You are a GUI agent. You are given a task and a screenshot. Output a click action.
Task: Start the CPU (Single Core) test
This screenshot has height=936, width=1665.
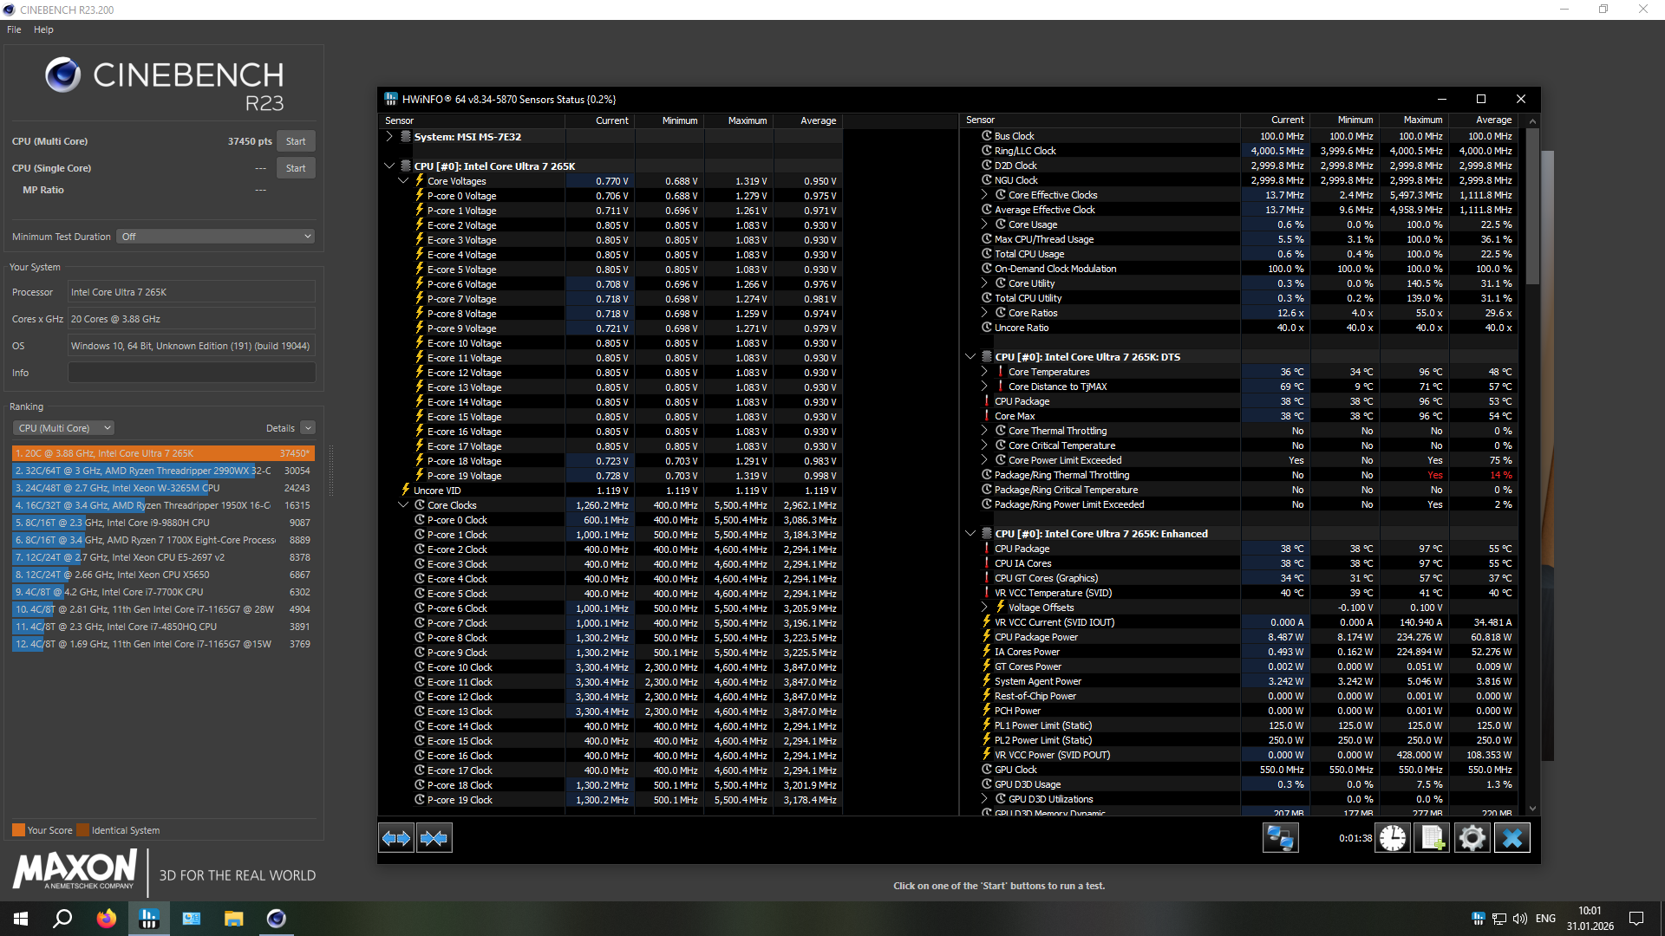tap(296, 168)
